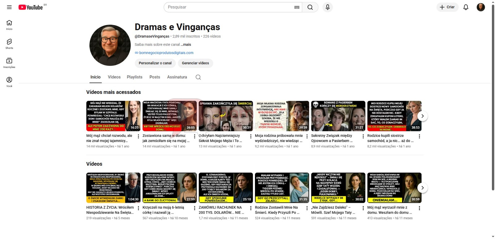Play the 31:27 video thumbnail
Screen dimensions: 495x239
pyautogui.click(x=338, y=116)
